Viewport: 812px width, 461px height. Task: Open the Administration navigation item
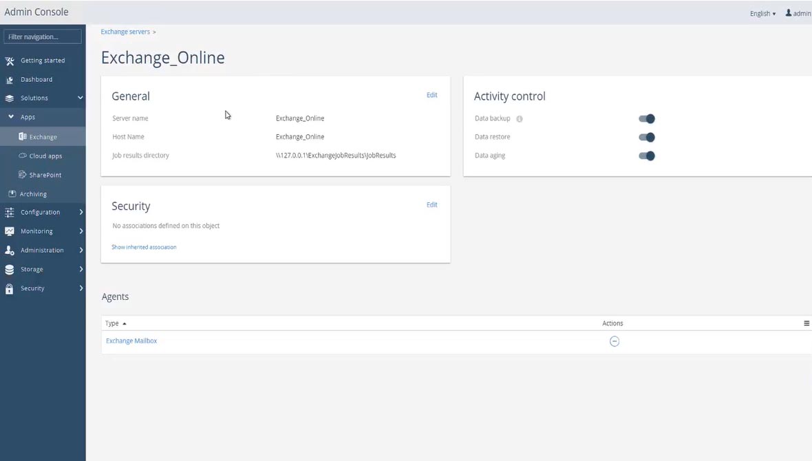42,250
